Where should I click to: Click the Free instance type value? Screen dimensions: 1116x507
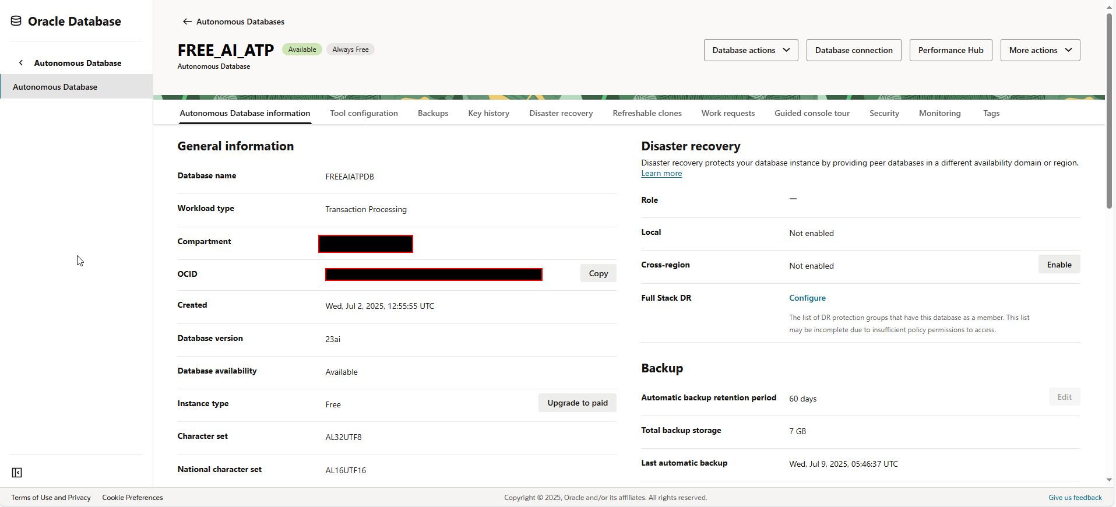pyautogui.click(x=333, y=404)
